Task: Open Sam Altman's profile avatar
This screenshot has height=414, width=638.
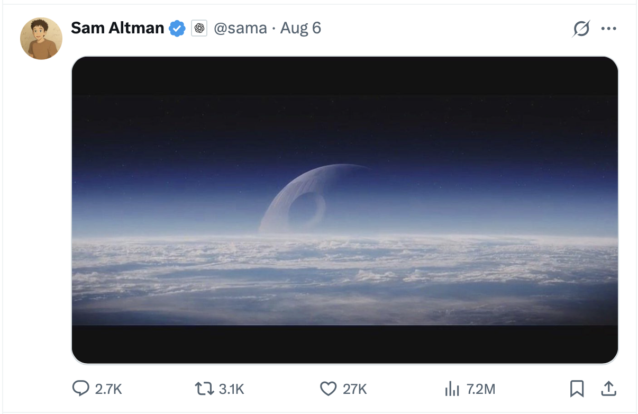Action: tap(41, 38)
